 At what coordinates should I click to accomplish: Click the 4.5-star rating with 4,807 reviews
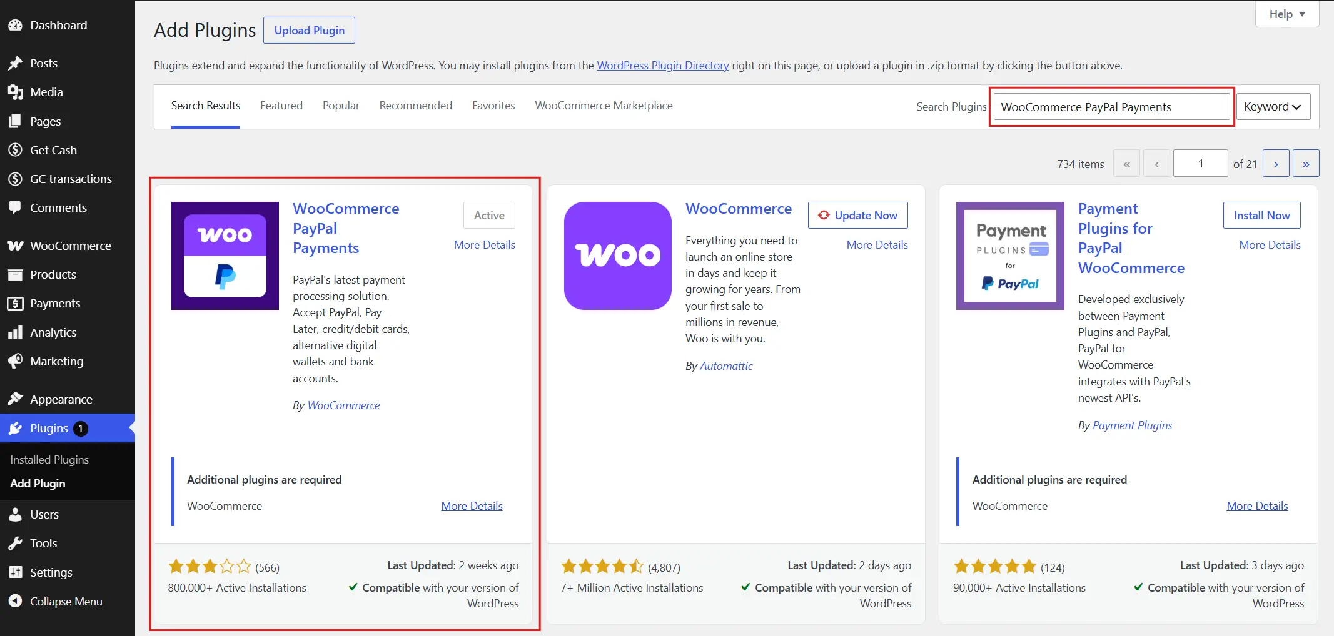coord(602,567)
